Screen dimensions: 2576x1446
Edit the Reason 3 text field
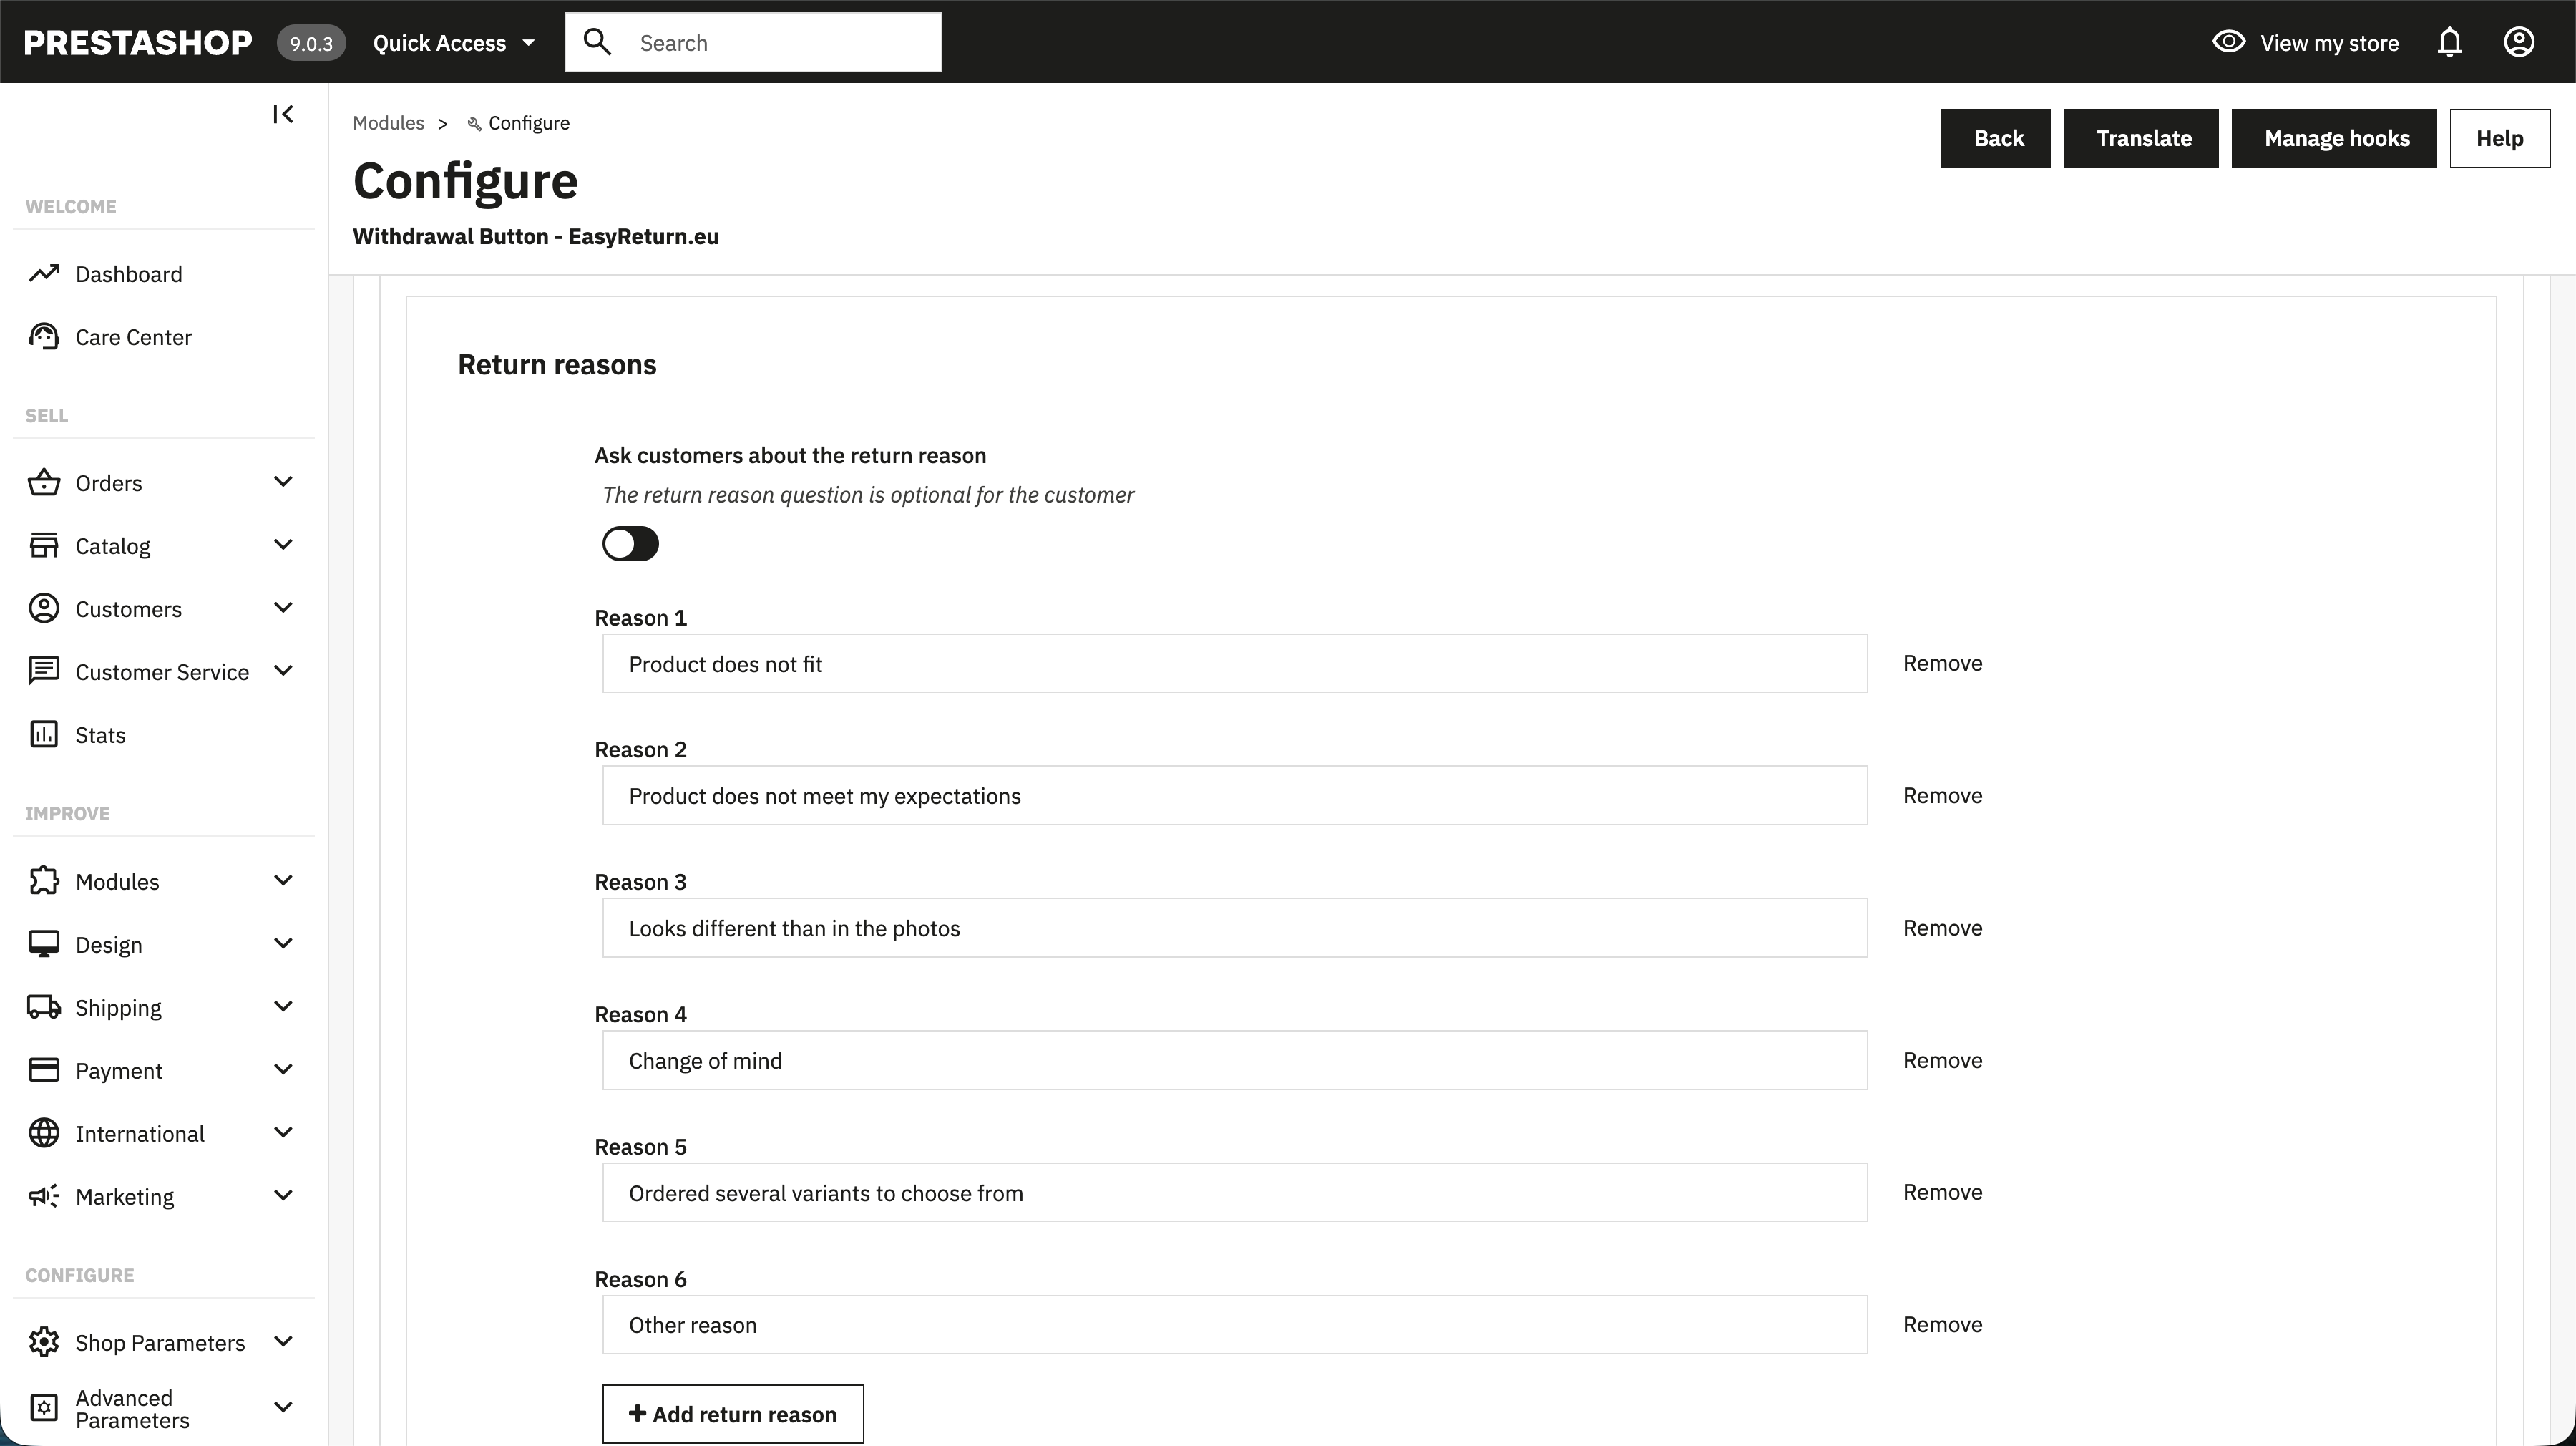pos(1235,928)
